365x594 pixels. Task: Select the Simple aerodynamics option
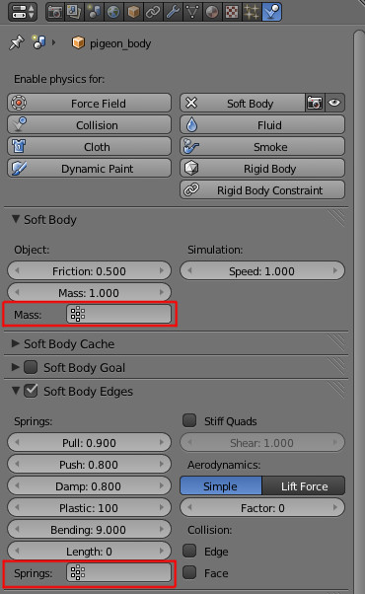(x=221, y=486)
